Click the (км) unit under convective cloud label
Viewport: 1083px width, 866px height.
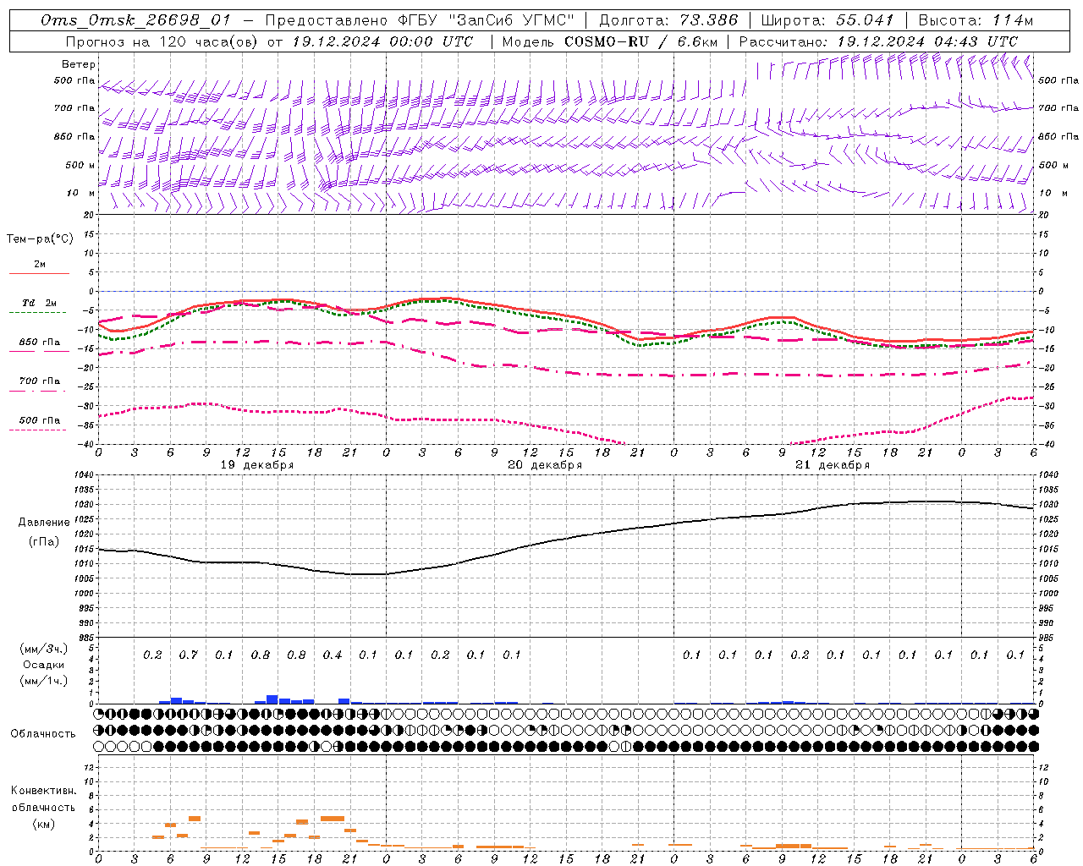point(43,824)
